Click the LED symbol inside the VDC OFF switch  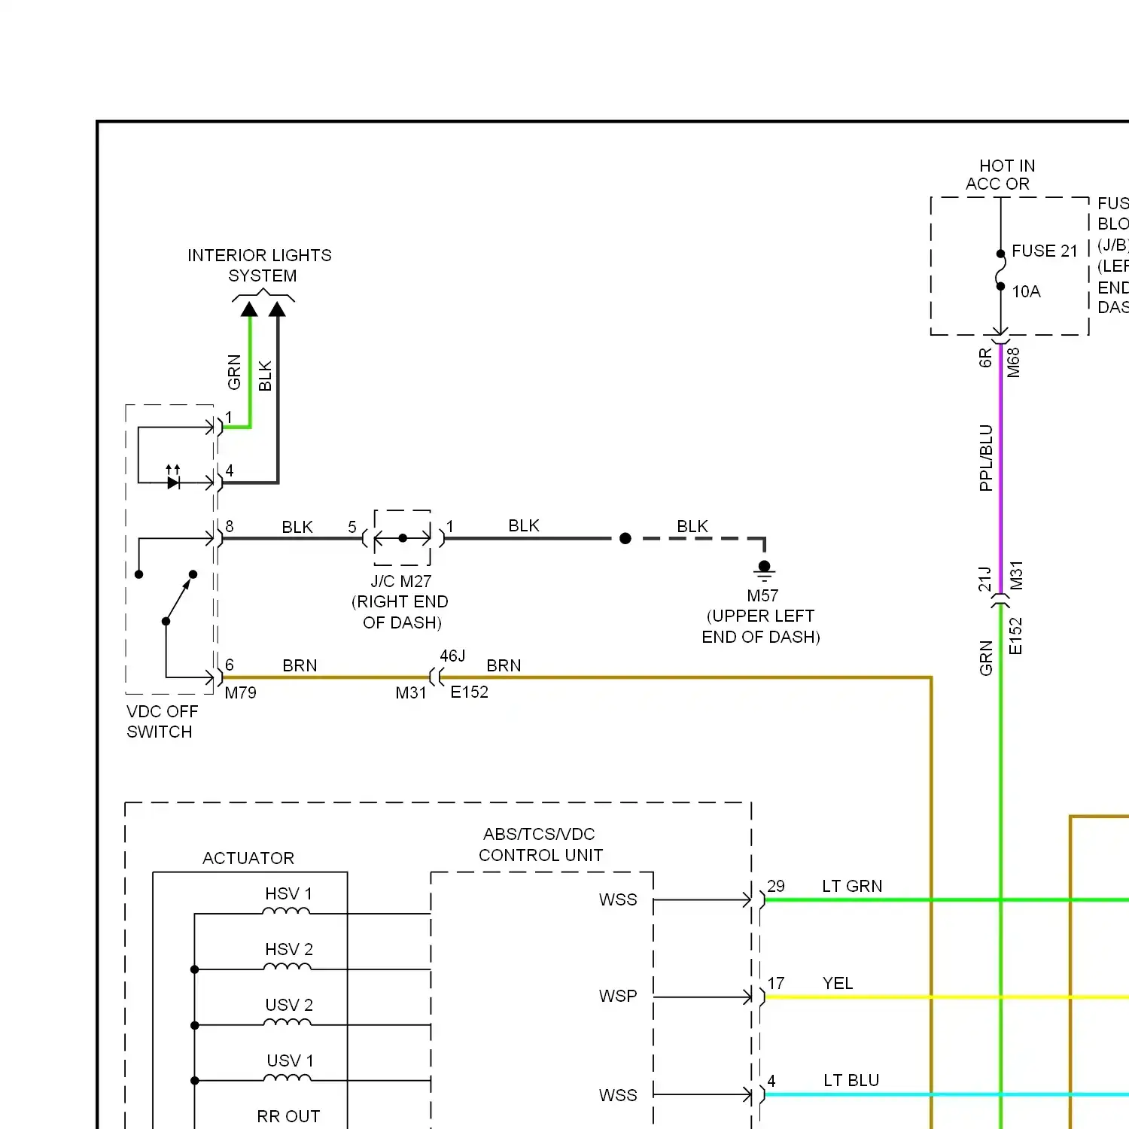[x=173, y=478]
